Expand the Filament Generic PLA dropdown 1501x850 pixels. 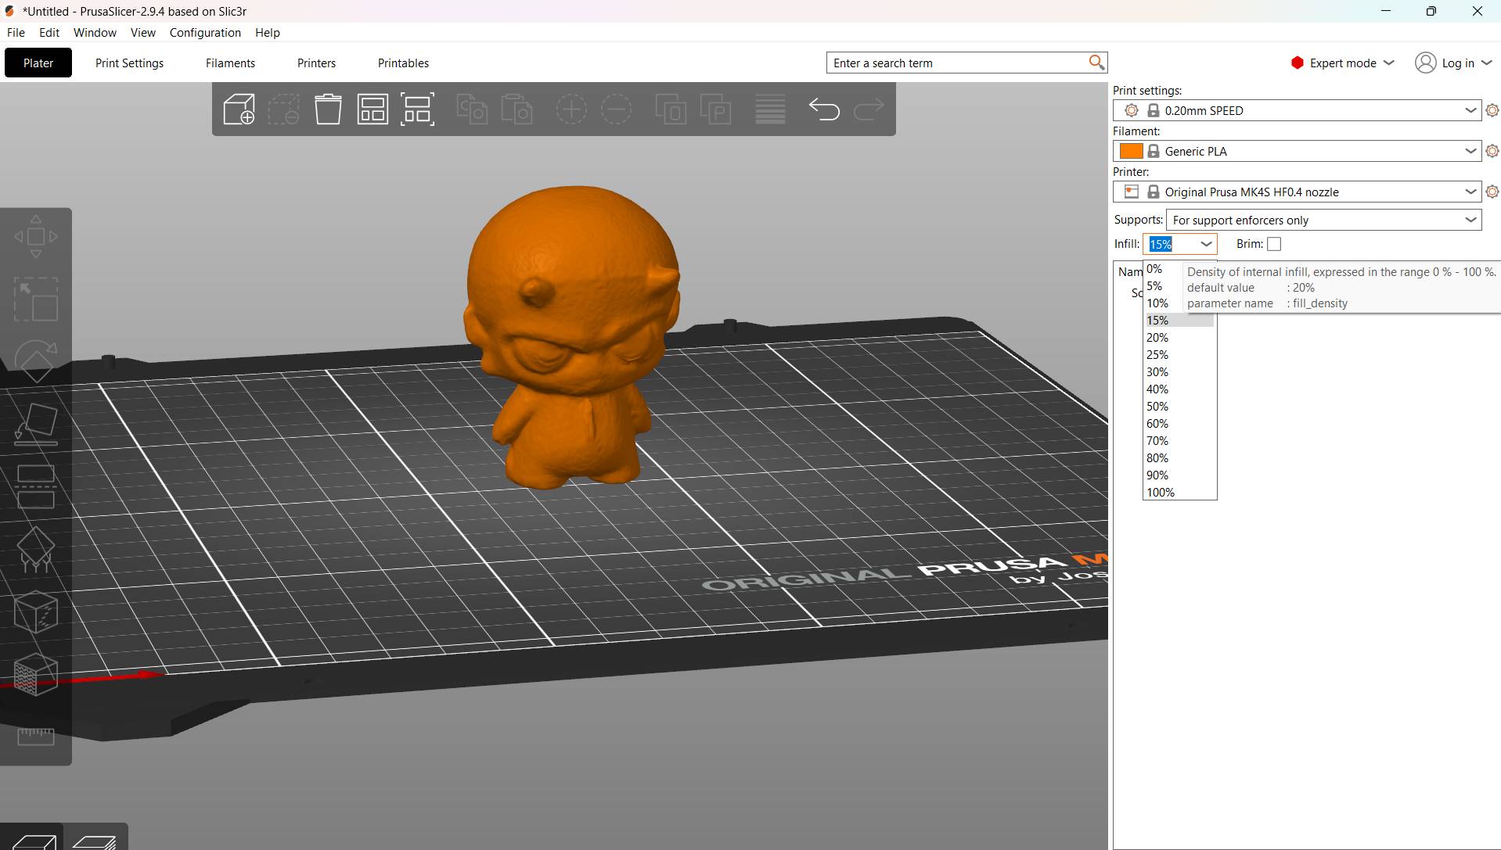1470,151
